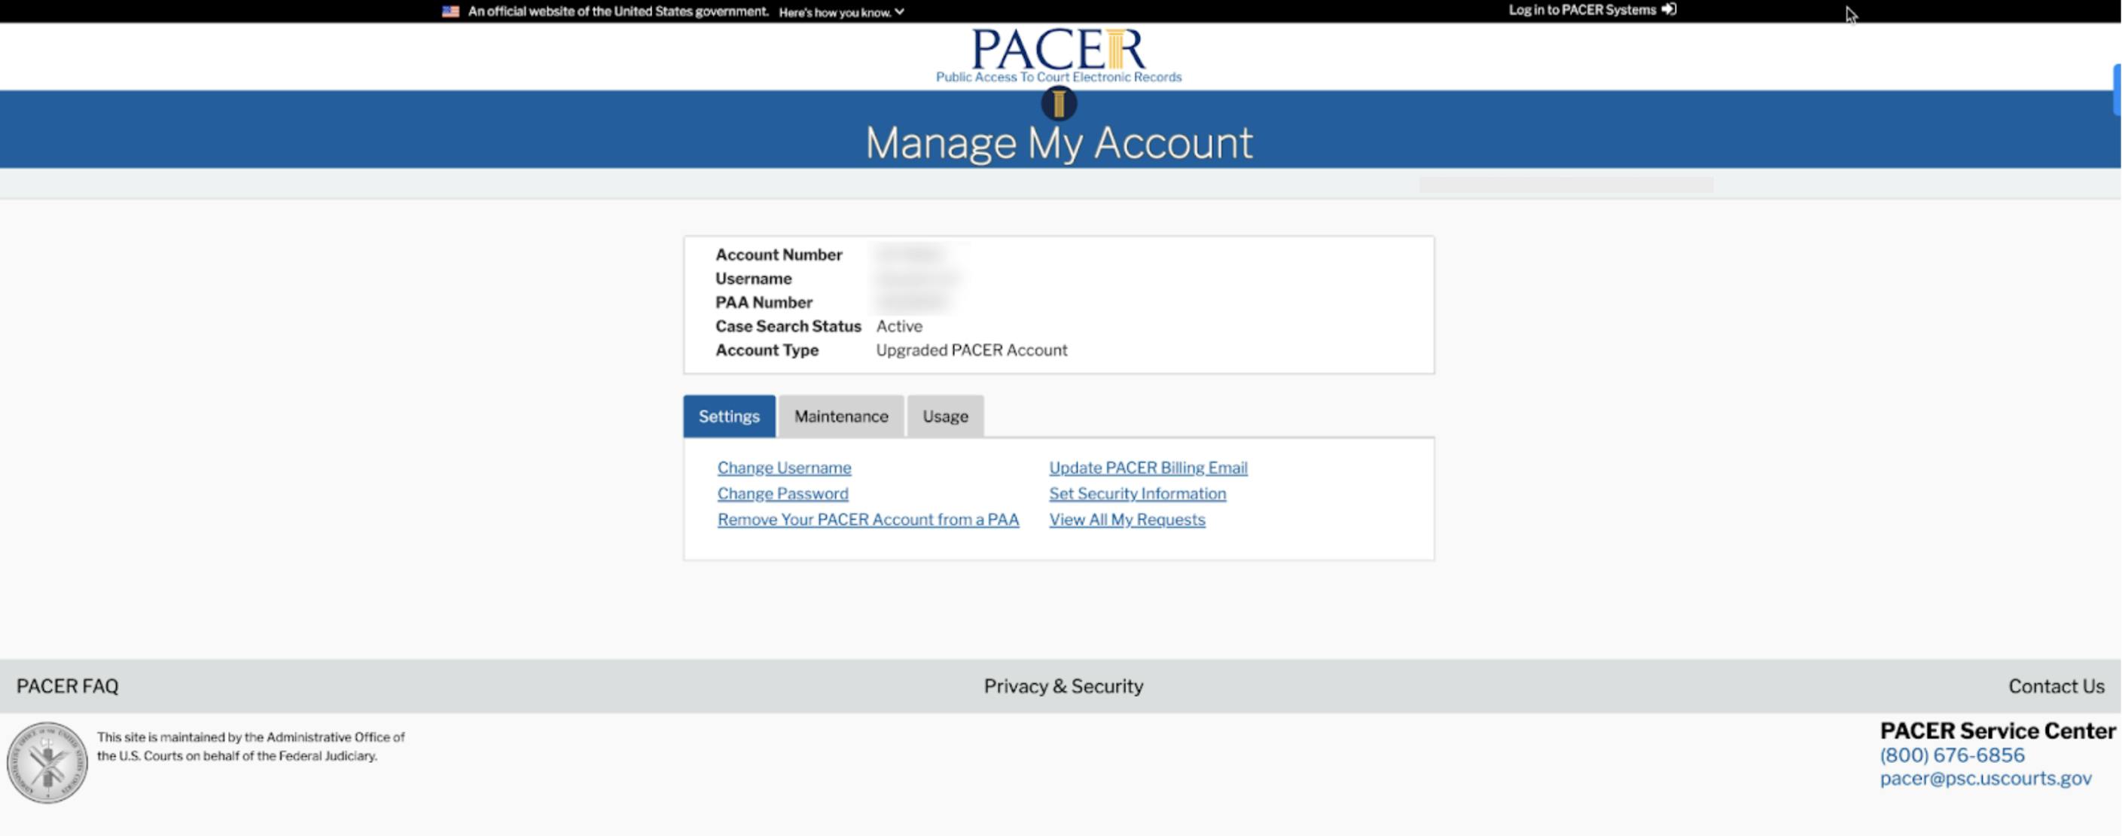Switch to the Maintenance tab

pos(840,416)
